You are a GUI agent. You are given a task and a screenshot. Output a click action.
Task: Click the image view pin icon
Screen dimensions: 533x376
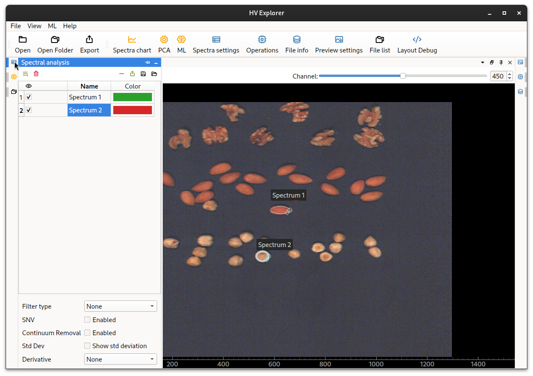tap(501, 63)
